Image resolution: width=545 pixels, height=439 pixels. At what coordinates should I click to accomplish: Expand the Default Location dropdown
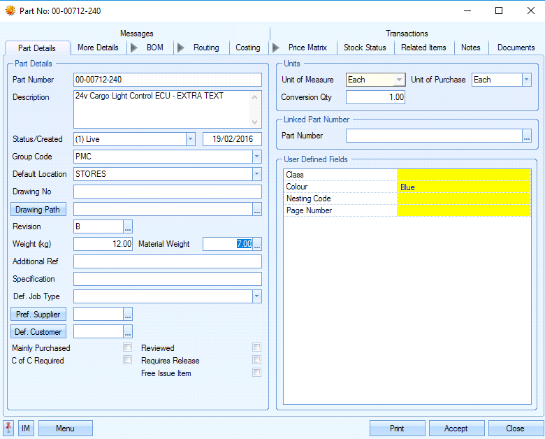[x=257, y=174]
